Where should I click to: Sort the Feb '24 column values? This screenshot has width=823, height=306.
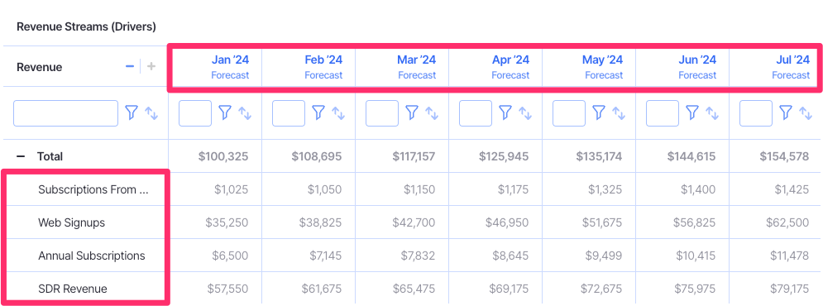(338, 112)
